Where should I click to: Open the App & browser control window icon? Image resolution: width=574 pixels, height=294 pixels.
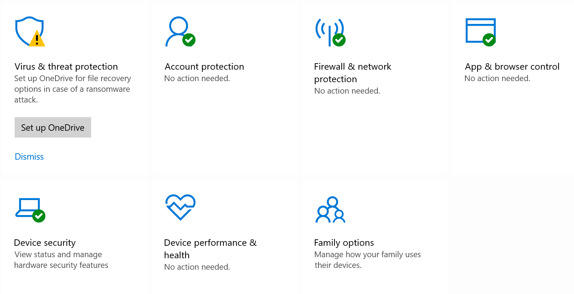click(480, 31)
